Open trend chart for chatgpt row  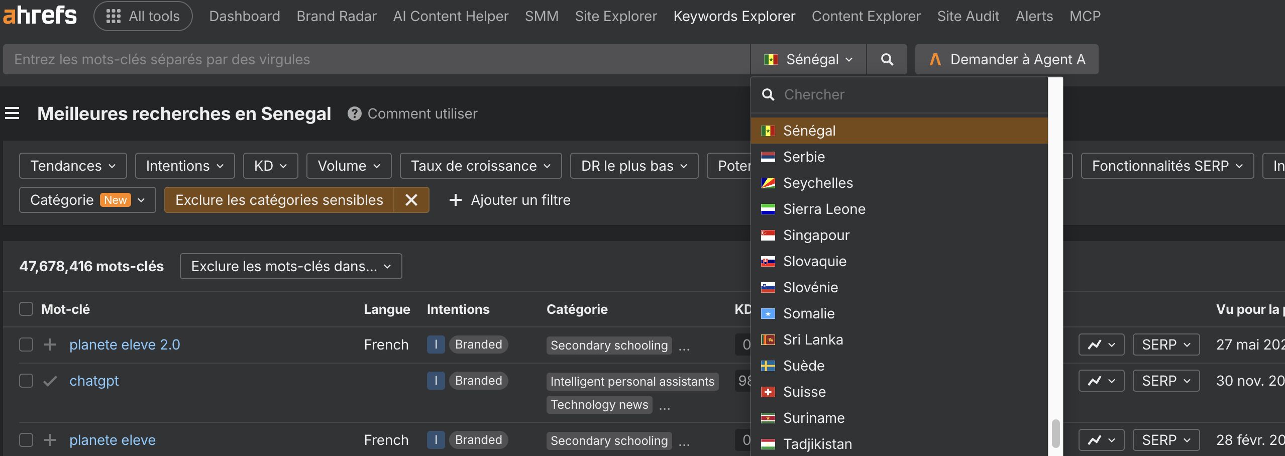point(1101,381)
